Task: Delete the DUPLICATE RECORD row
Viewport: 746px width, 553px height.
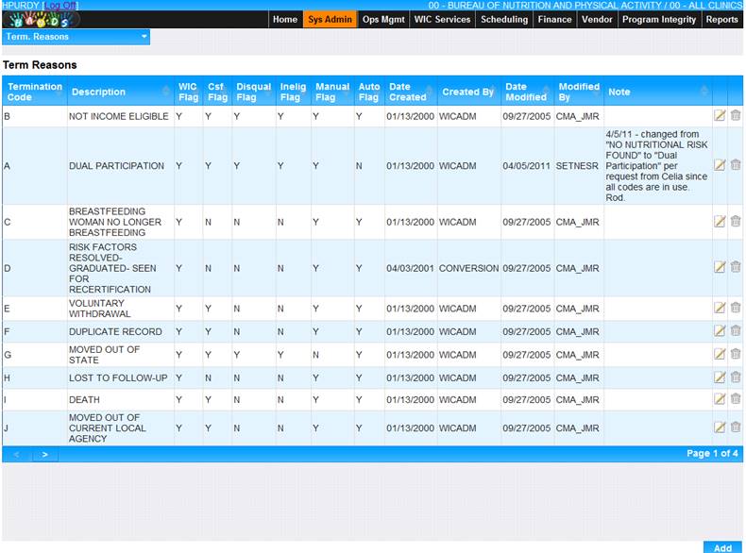Action: pyautogui.click(x=736, y=330)
